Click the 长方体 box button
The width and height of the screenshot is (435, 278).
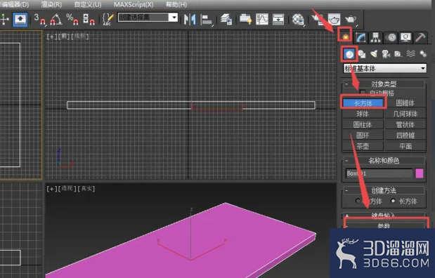pos(363,103)
